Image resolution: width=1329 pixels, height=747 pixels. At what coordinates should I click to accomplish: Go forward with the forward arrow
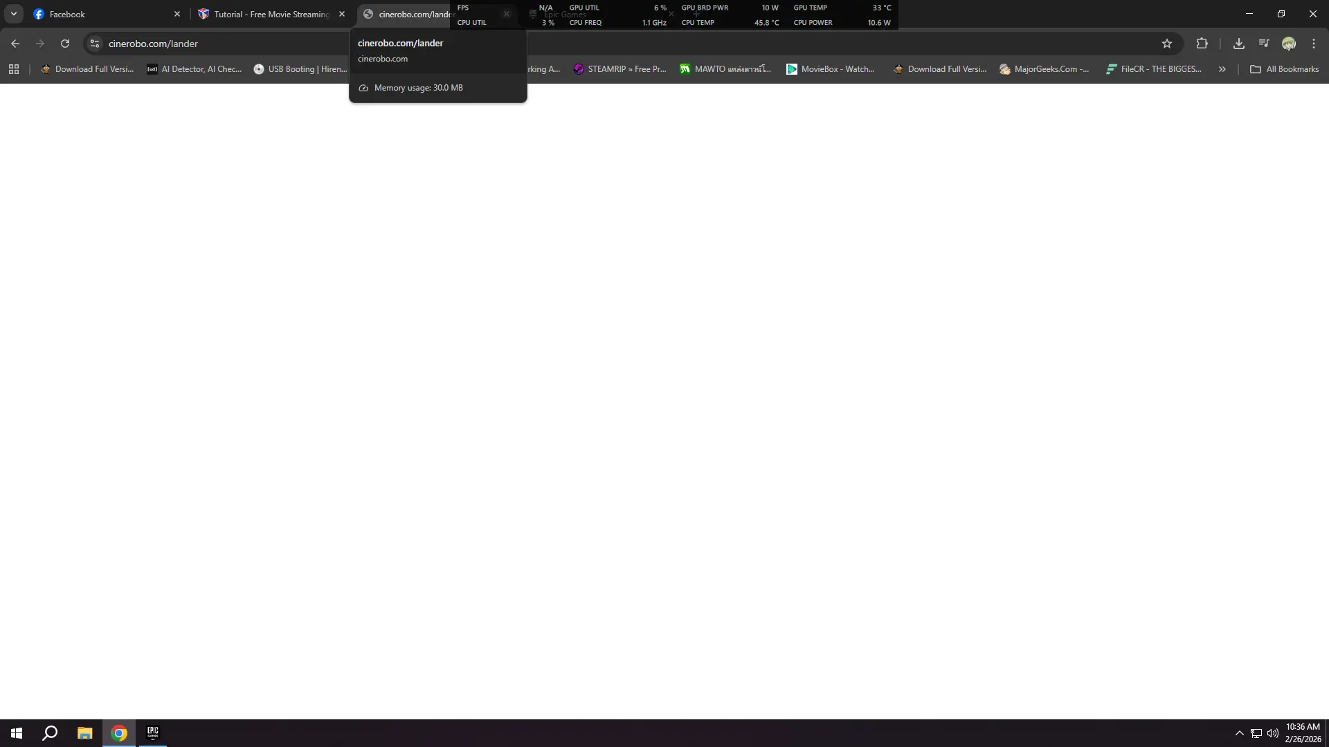[40, 44]
